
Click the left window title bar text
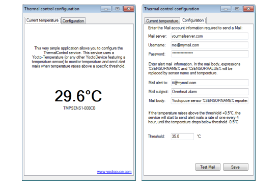[x=52, y=9]
